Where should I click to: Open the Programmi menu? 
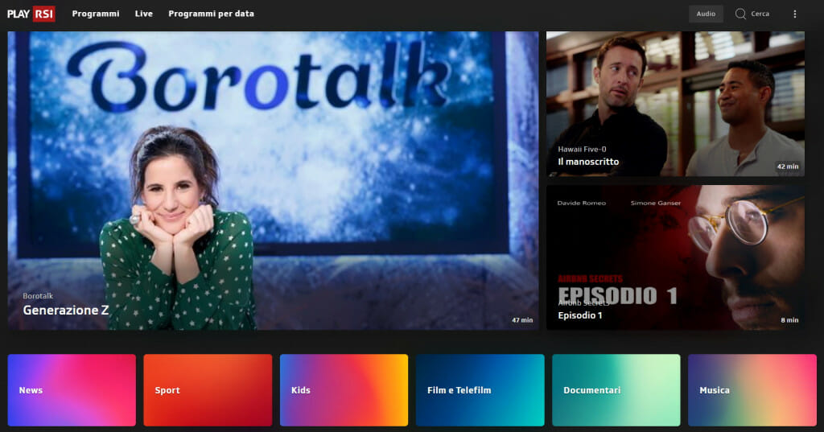click(96, 14)
